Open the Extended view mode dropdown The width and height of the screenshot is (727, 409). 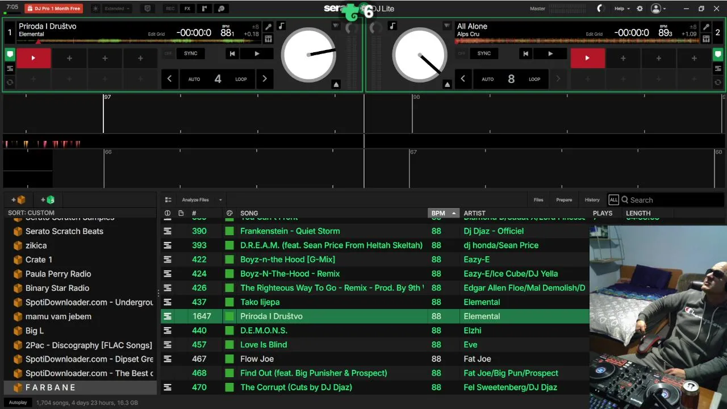[x=118, y=9]
